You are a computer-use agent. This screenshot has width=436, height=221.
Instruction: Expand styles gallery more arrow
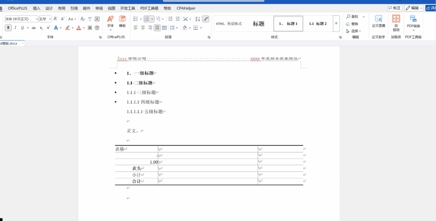336,24
